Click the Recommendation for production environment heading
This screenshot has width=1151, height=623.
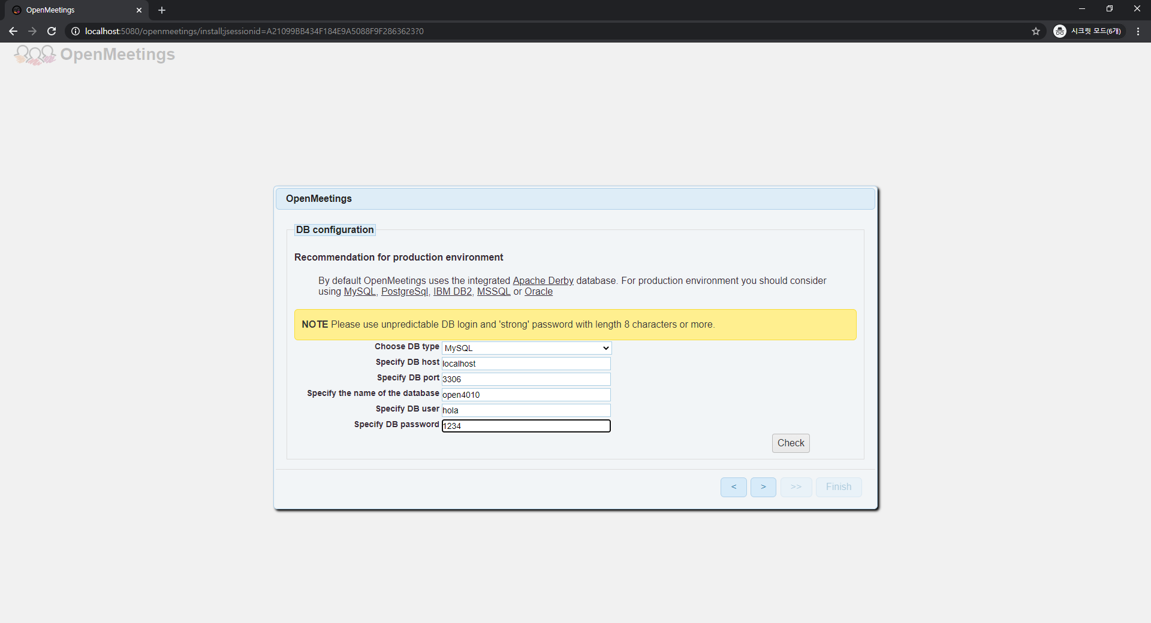coord(399,258)
